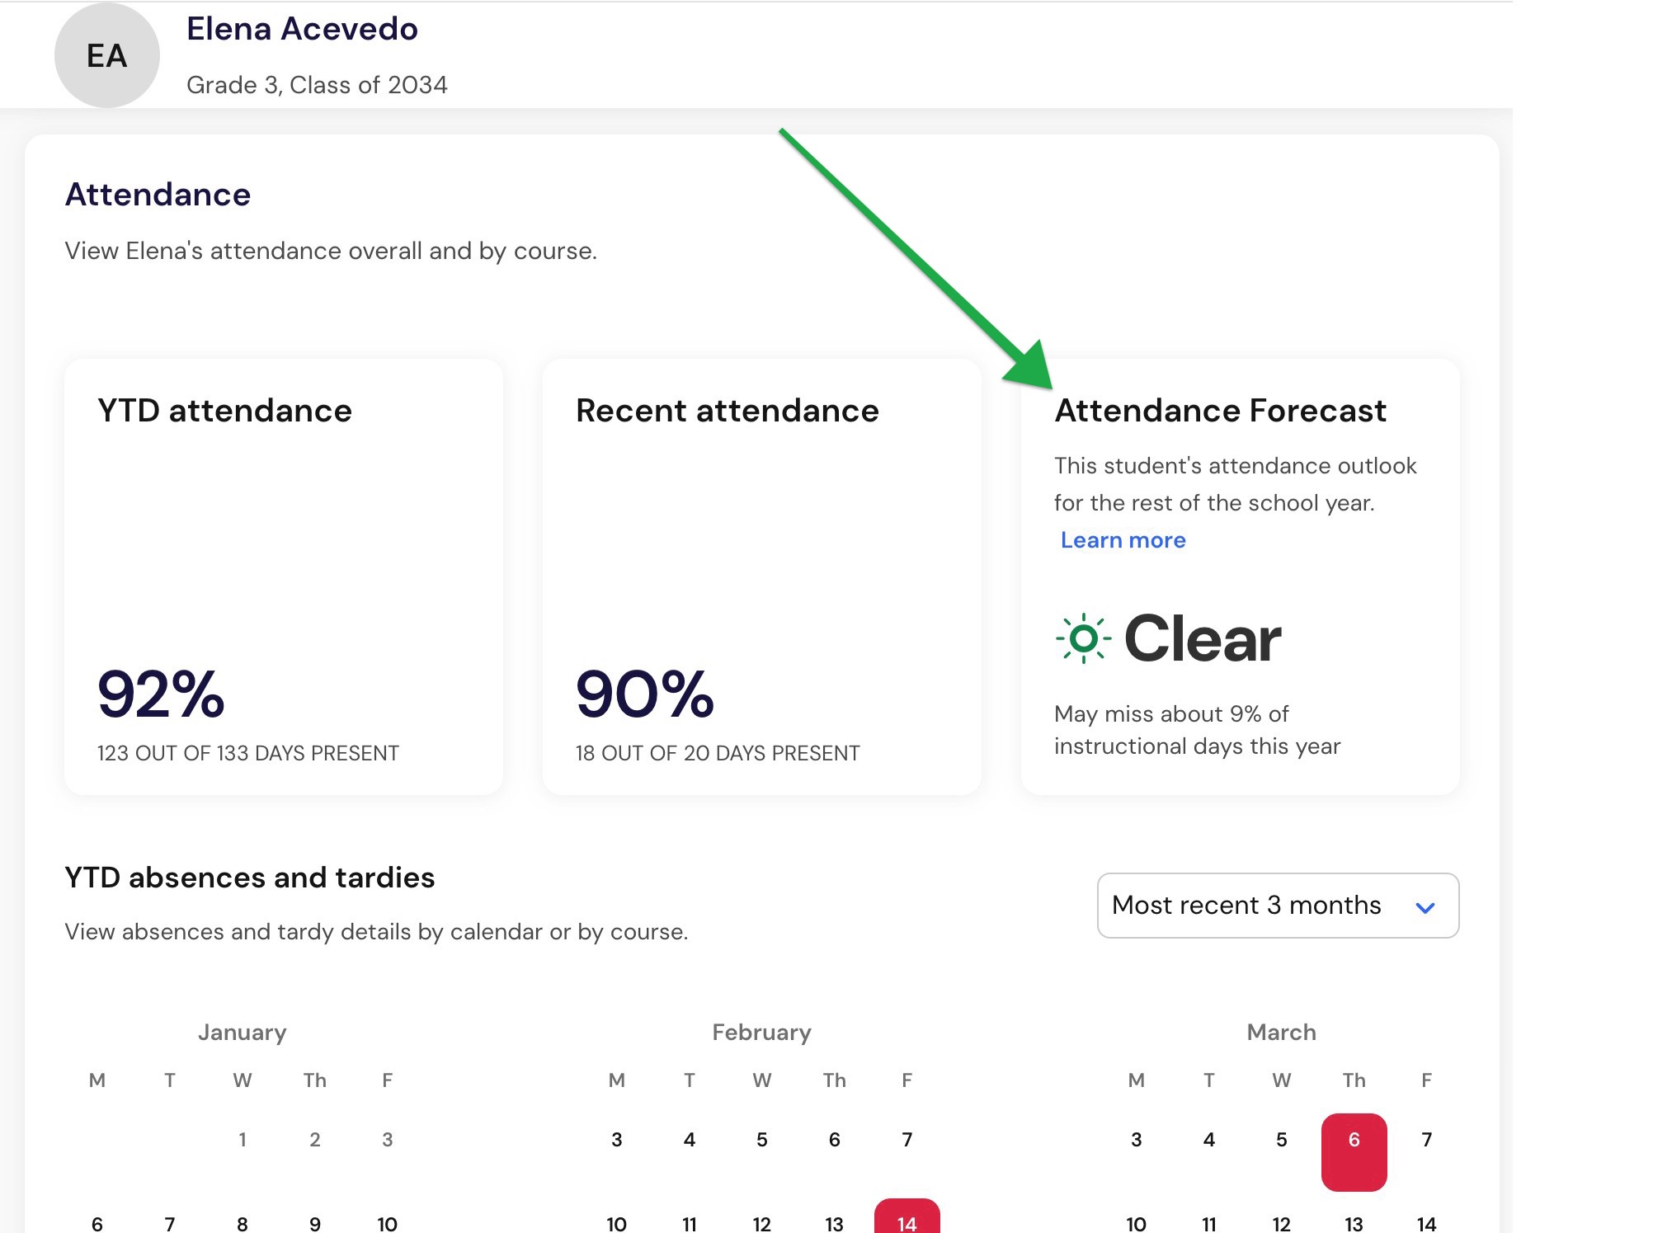This screenshot has width=1653, height=1233.
Task: Select January 1 on the calendar
Action: (x=243, y=1140)
